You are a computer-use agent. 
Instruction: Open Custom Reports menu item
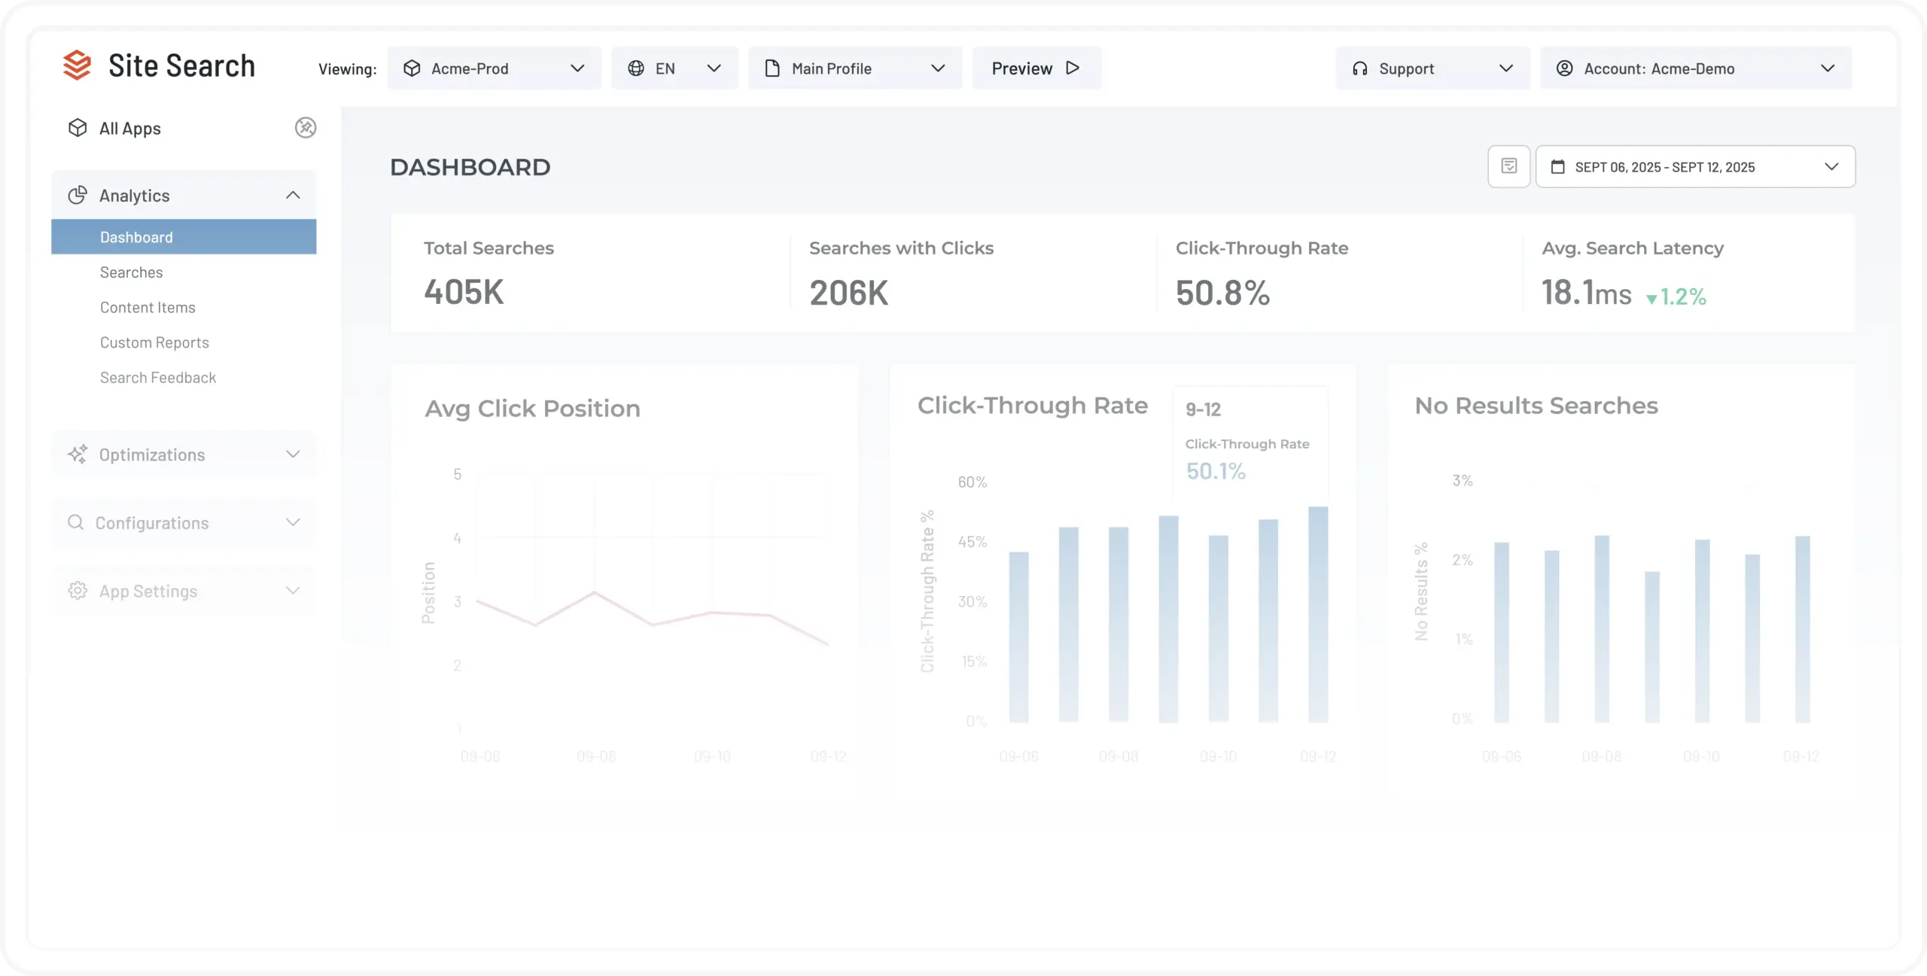pyautogui.click(x=154, y=342)
